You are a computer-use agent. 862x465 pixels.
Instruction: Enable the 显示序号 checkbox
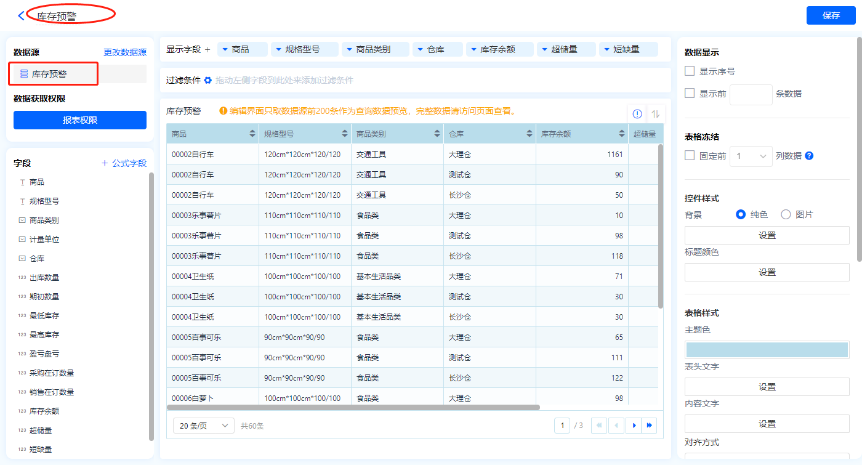click(690, 71)
